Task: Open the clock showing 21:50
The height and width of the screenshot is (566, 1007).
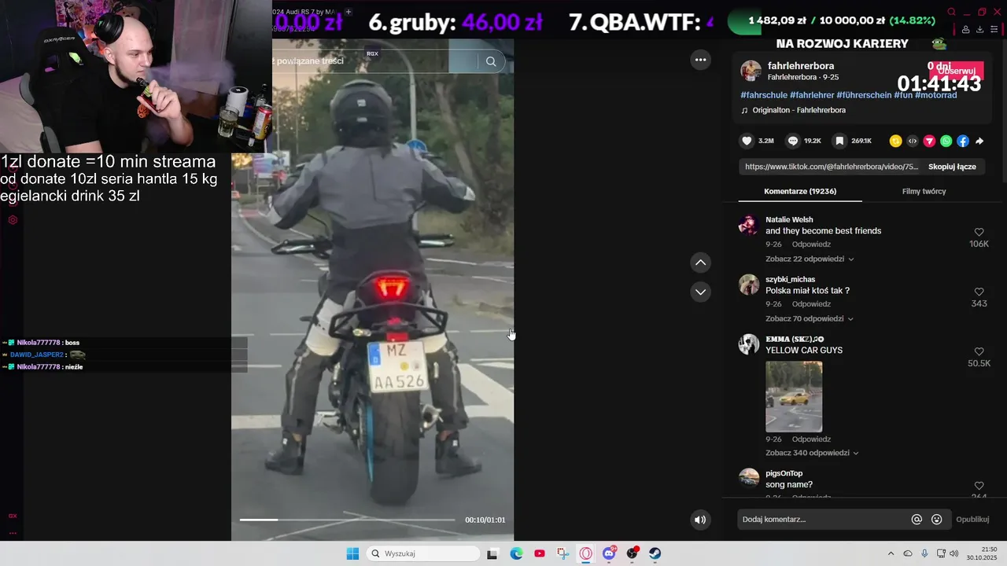Action: tap(982, 553)
